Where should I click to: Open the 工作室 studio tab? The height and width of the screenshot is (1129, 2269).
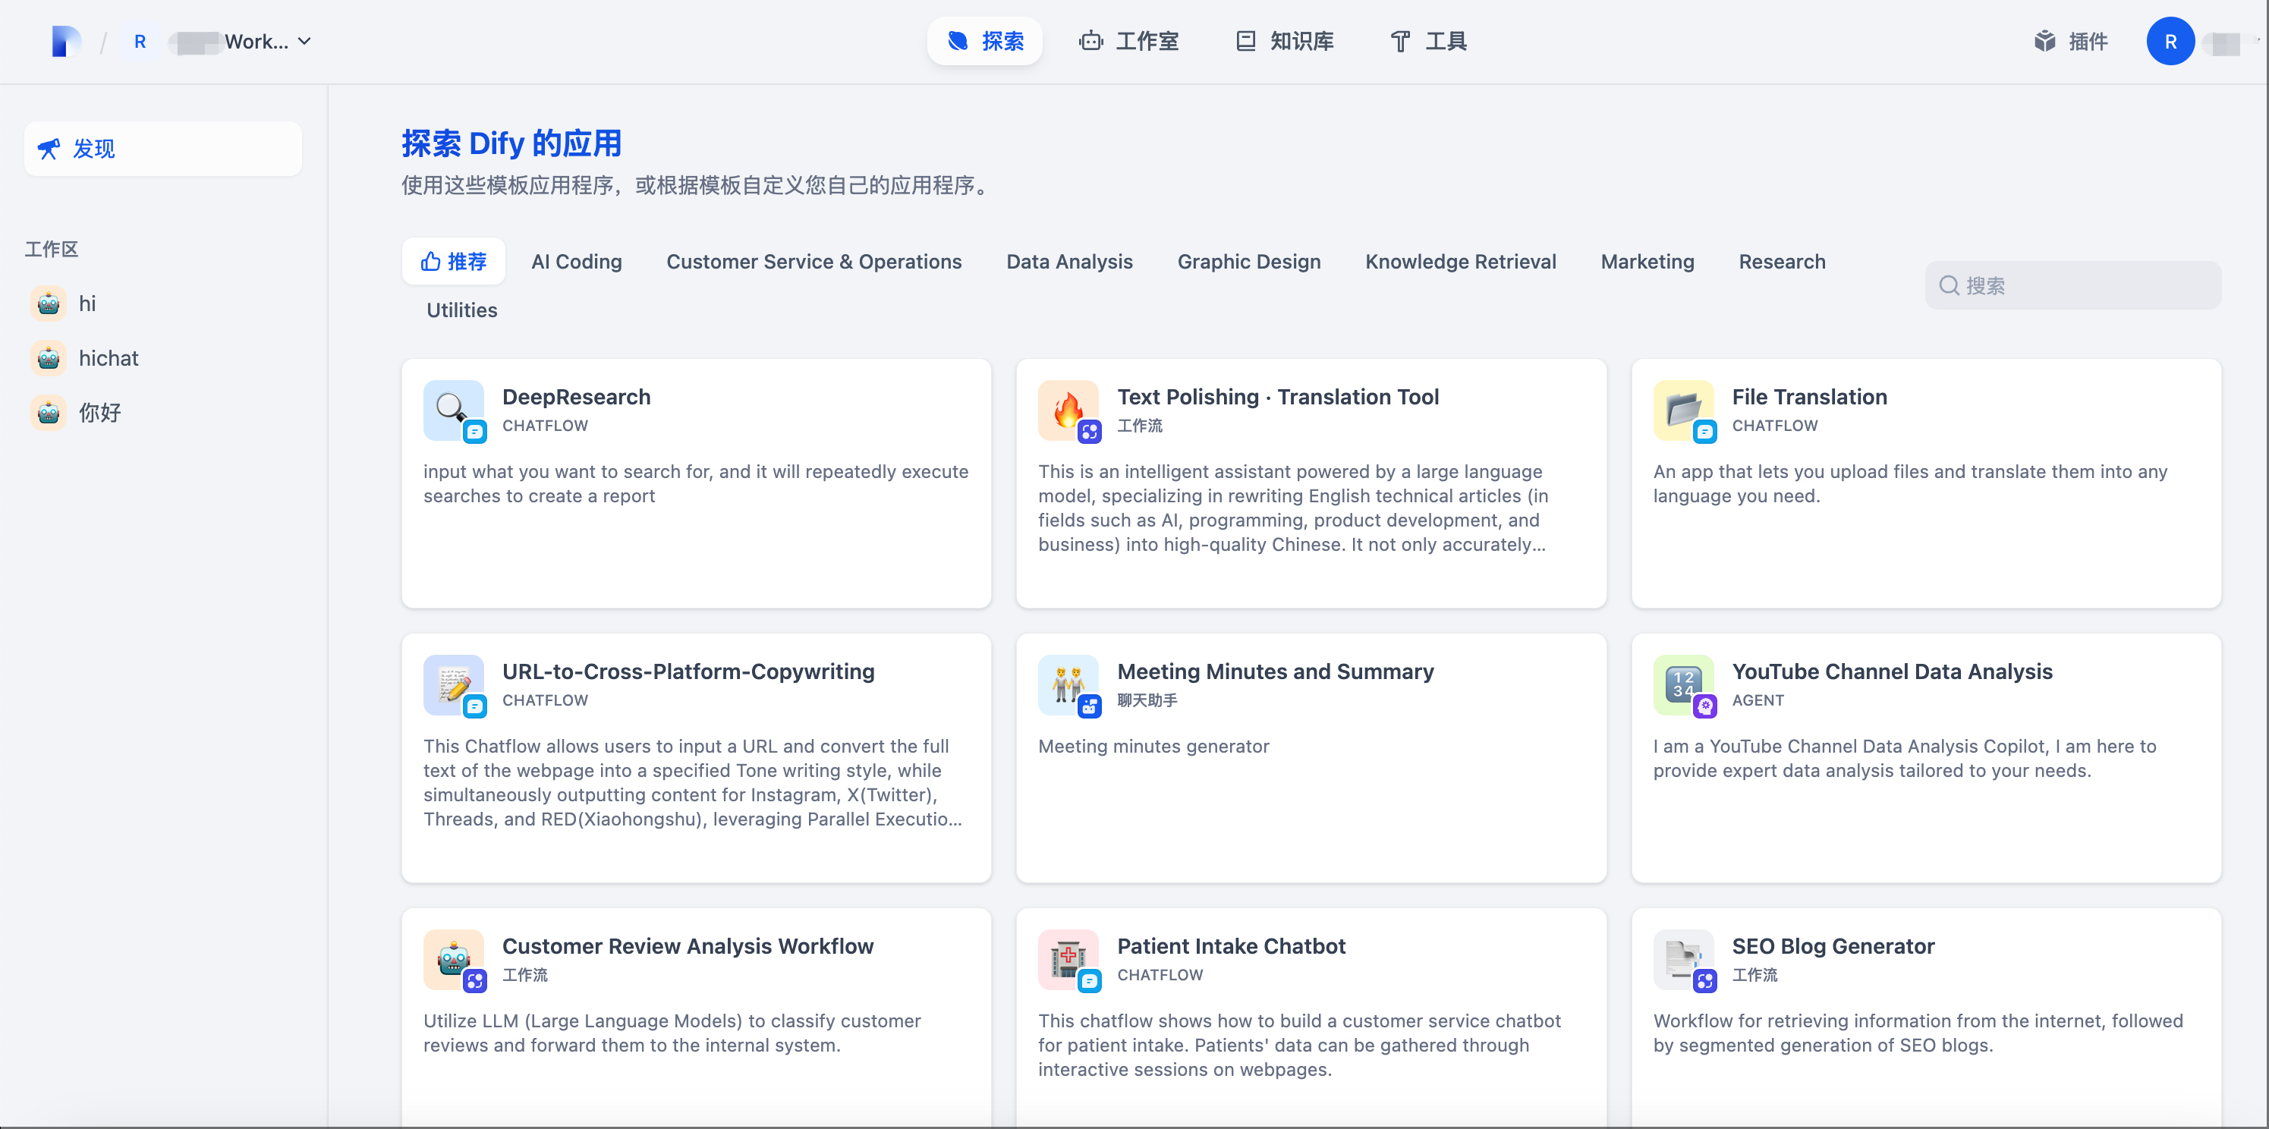point(1128,42)
